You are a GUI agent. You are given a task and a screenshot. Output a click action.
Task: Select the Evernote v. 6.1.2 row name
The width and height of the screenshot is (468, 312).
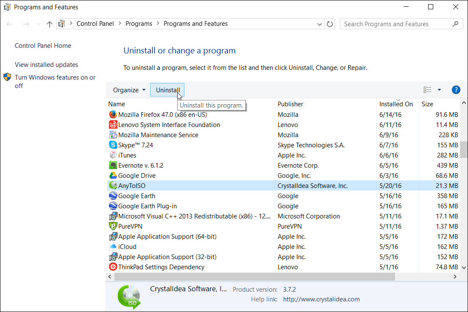[141, 166]
